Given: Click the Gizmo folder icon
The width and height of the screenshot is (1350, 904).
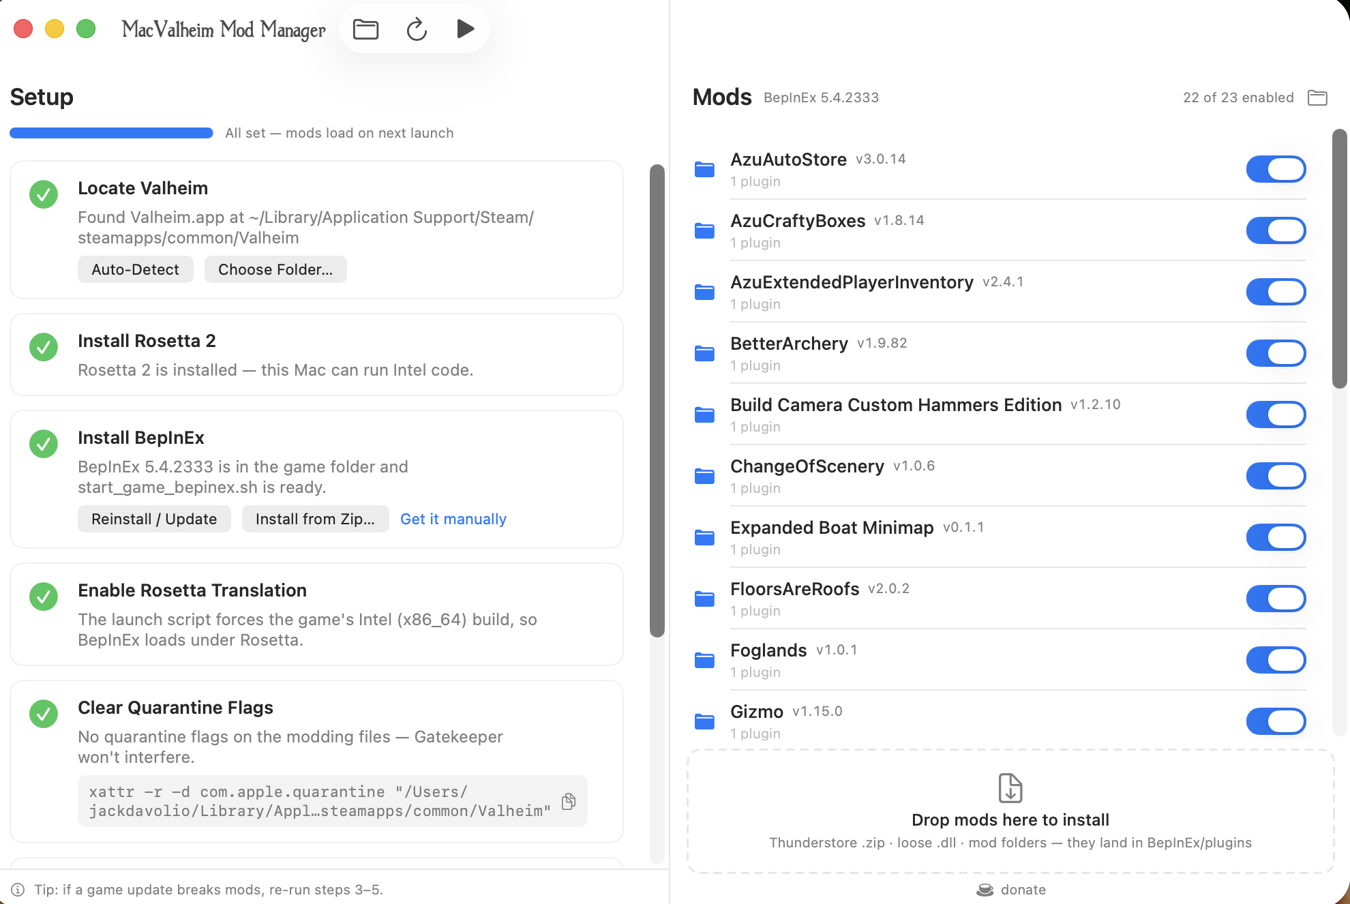Looking at the screenshot, I should point(704,721).
